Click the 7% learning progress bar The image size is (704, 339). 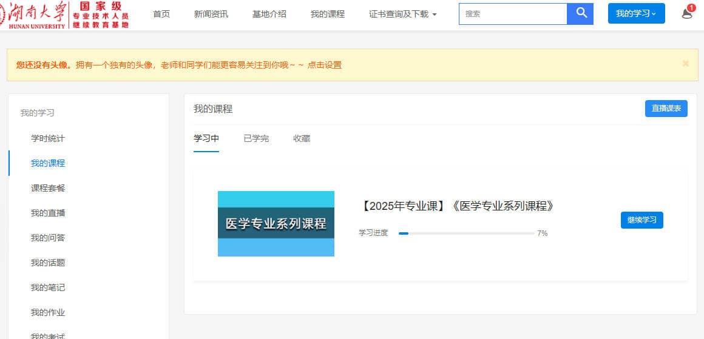[x=466, y=233]
